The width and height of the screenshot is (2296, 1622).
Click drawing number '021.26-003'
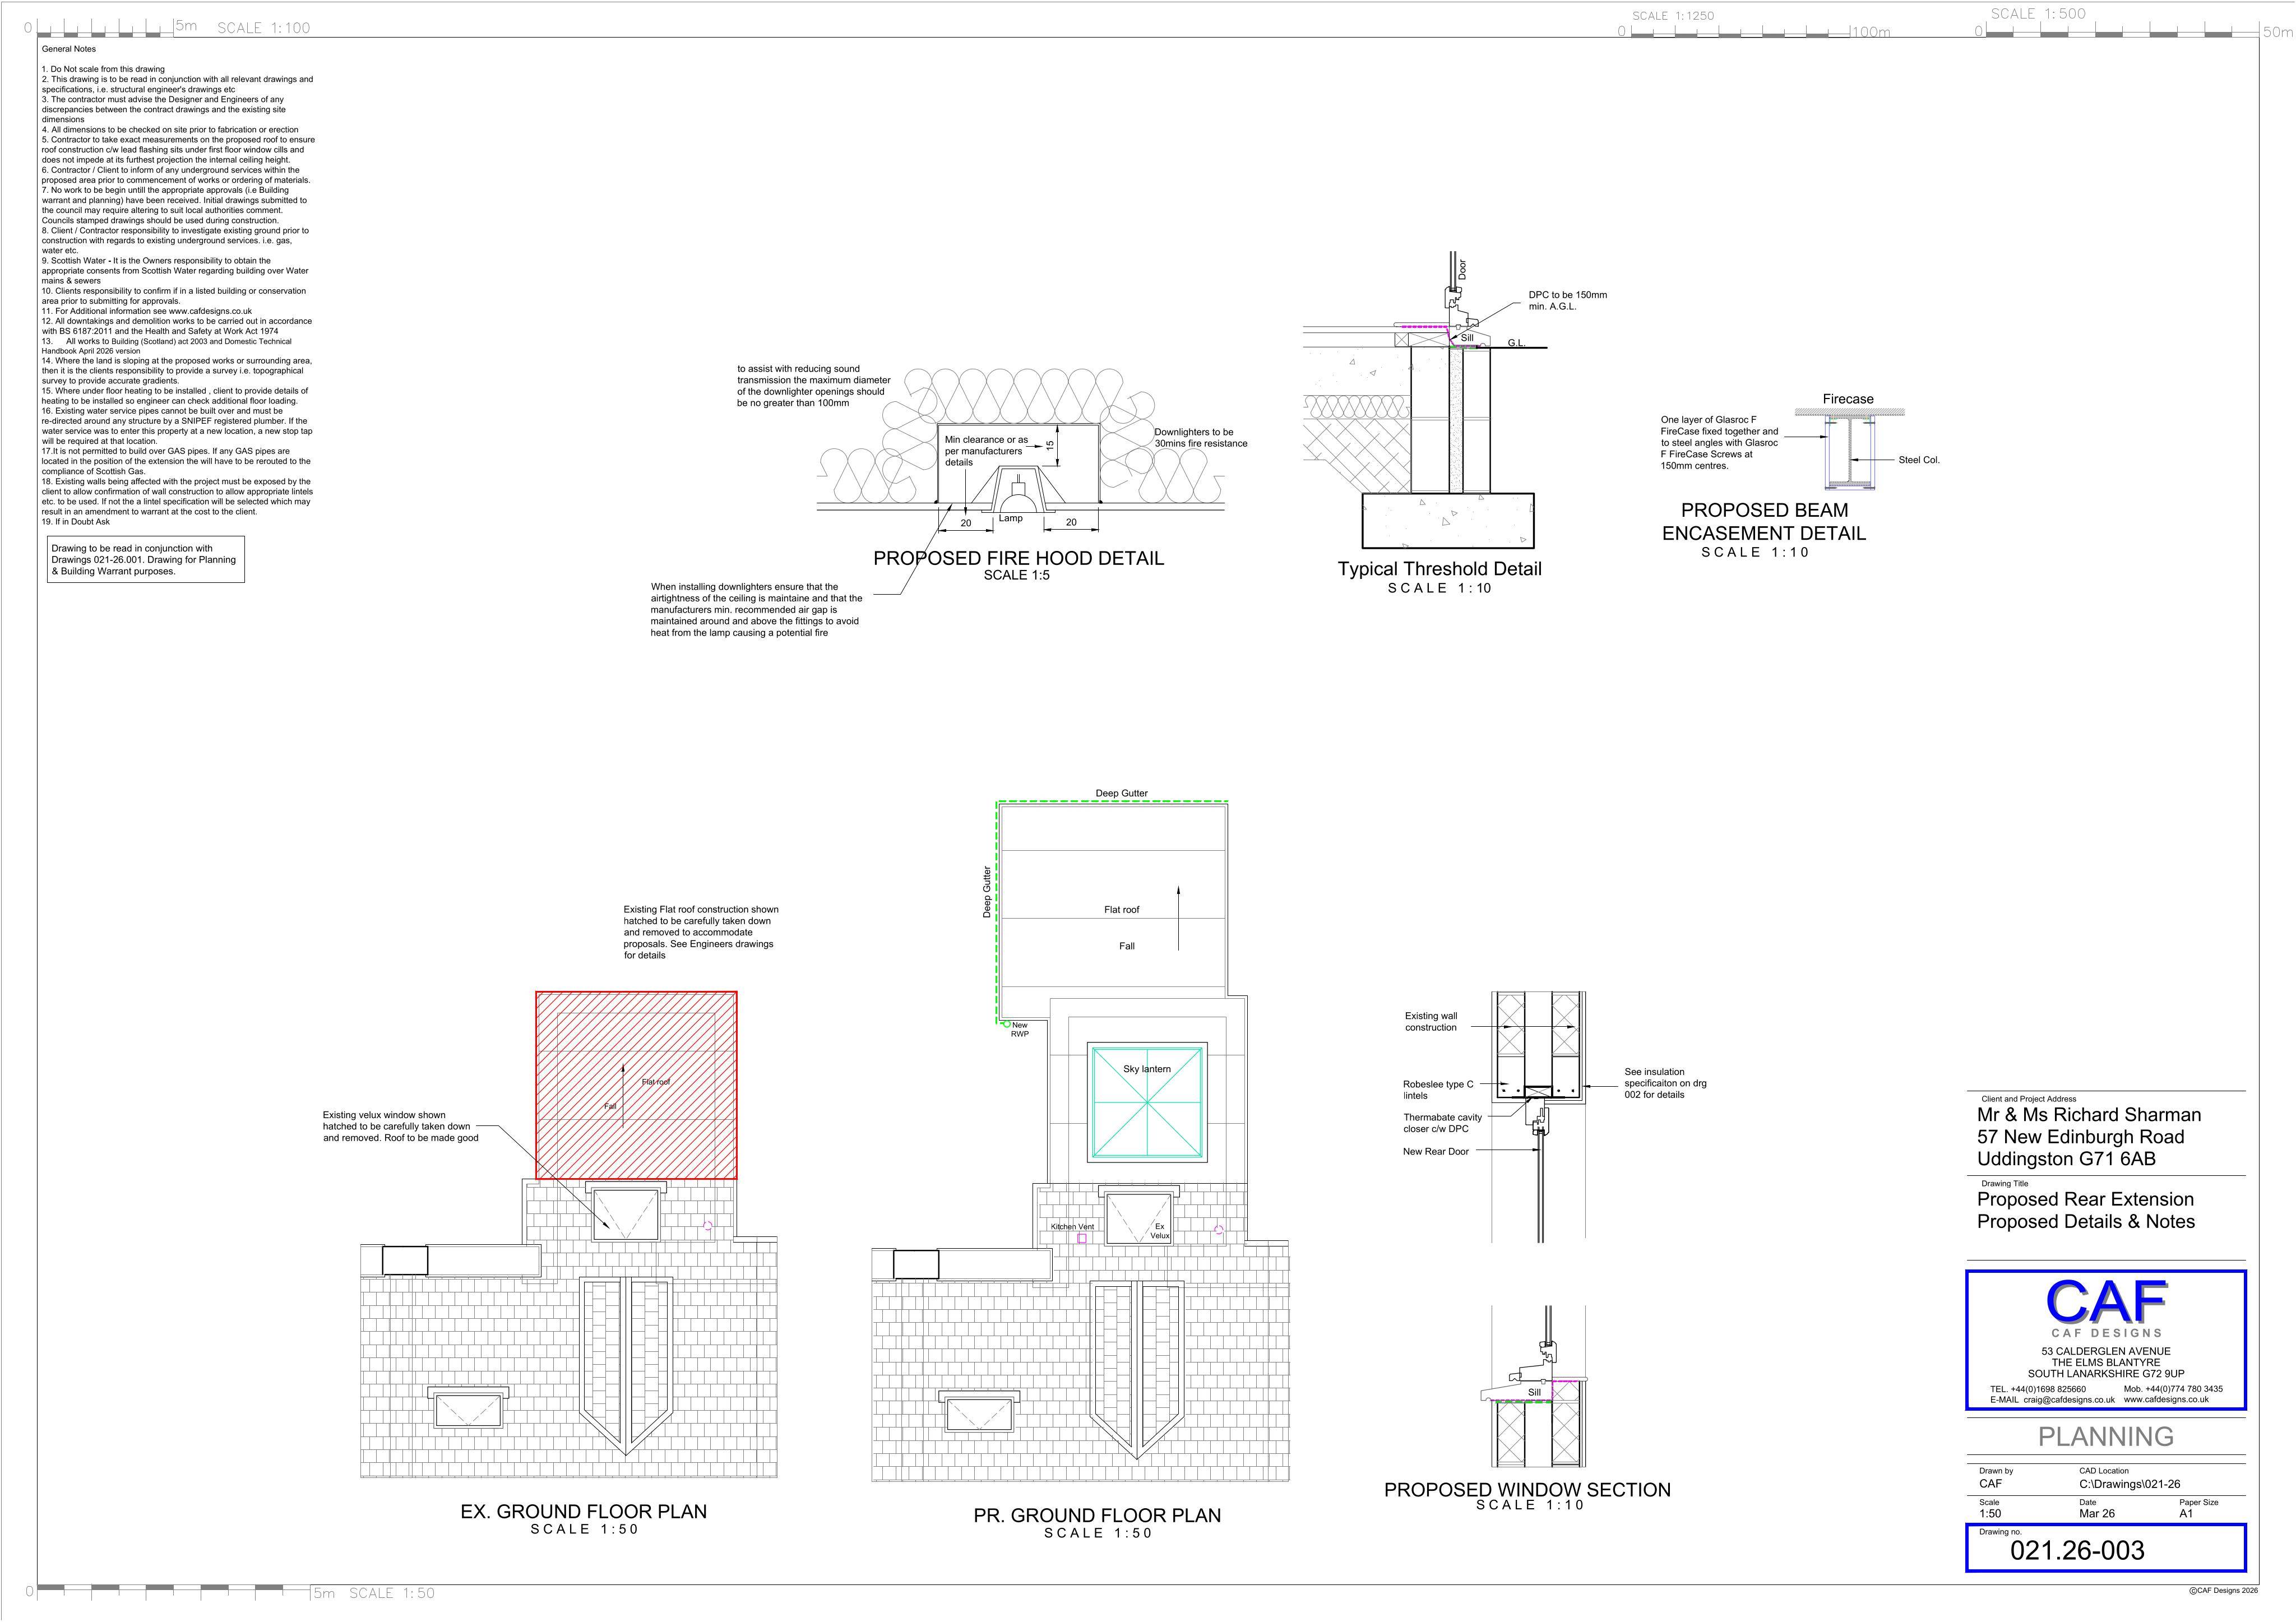[x=2077, y=1551]
